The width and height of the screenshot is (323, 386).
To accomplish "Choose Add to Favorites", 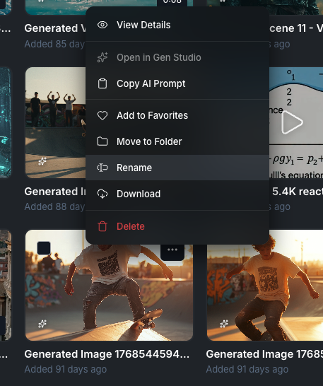I will (177, 115).
